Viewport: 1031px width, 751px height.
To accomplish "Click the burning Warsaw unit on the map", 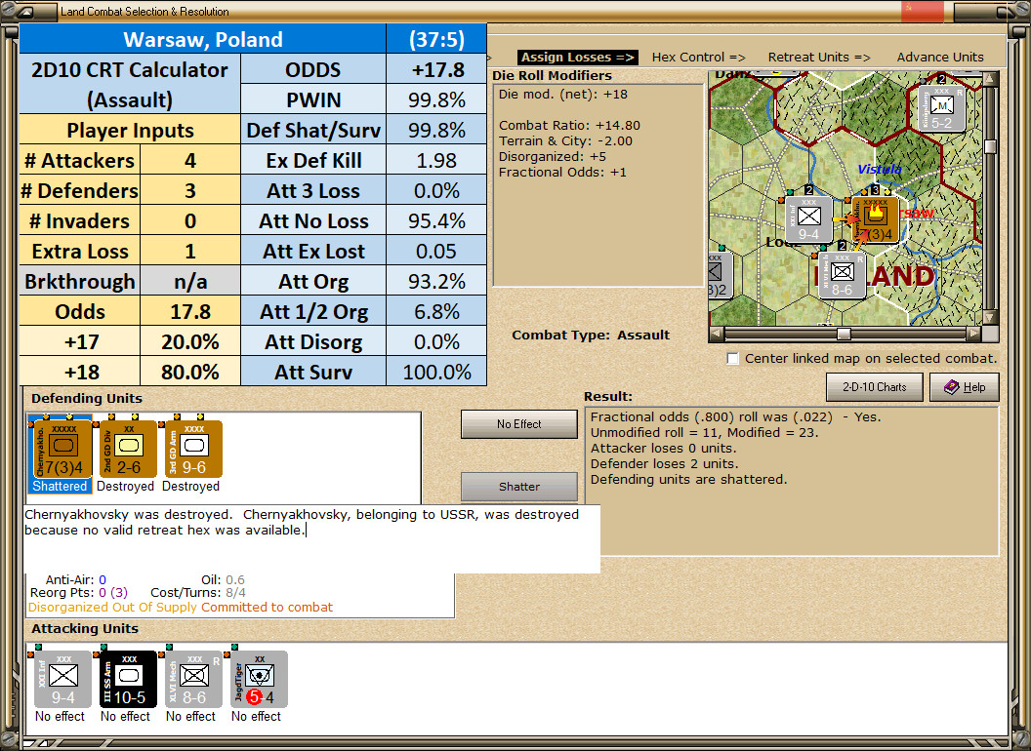I will 875,219.
